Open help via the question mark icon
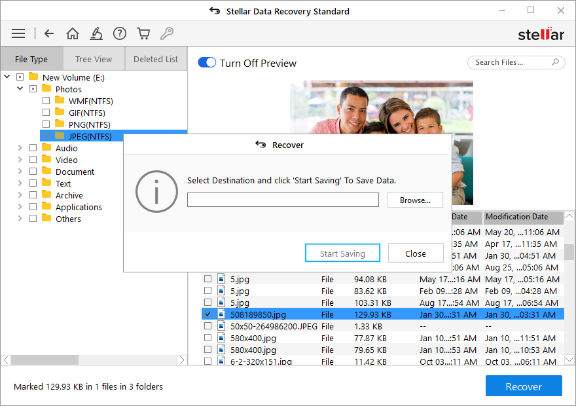Image resolution: width=576 pixels, height=406 pixels. click(x=120, y=33)
